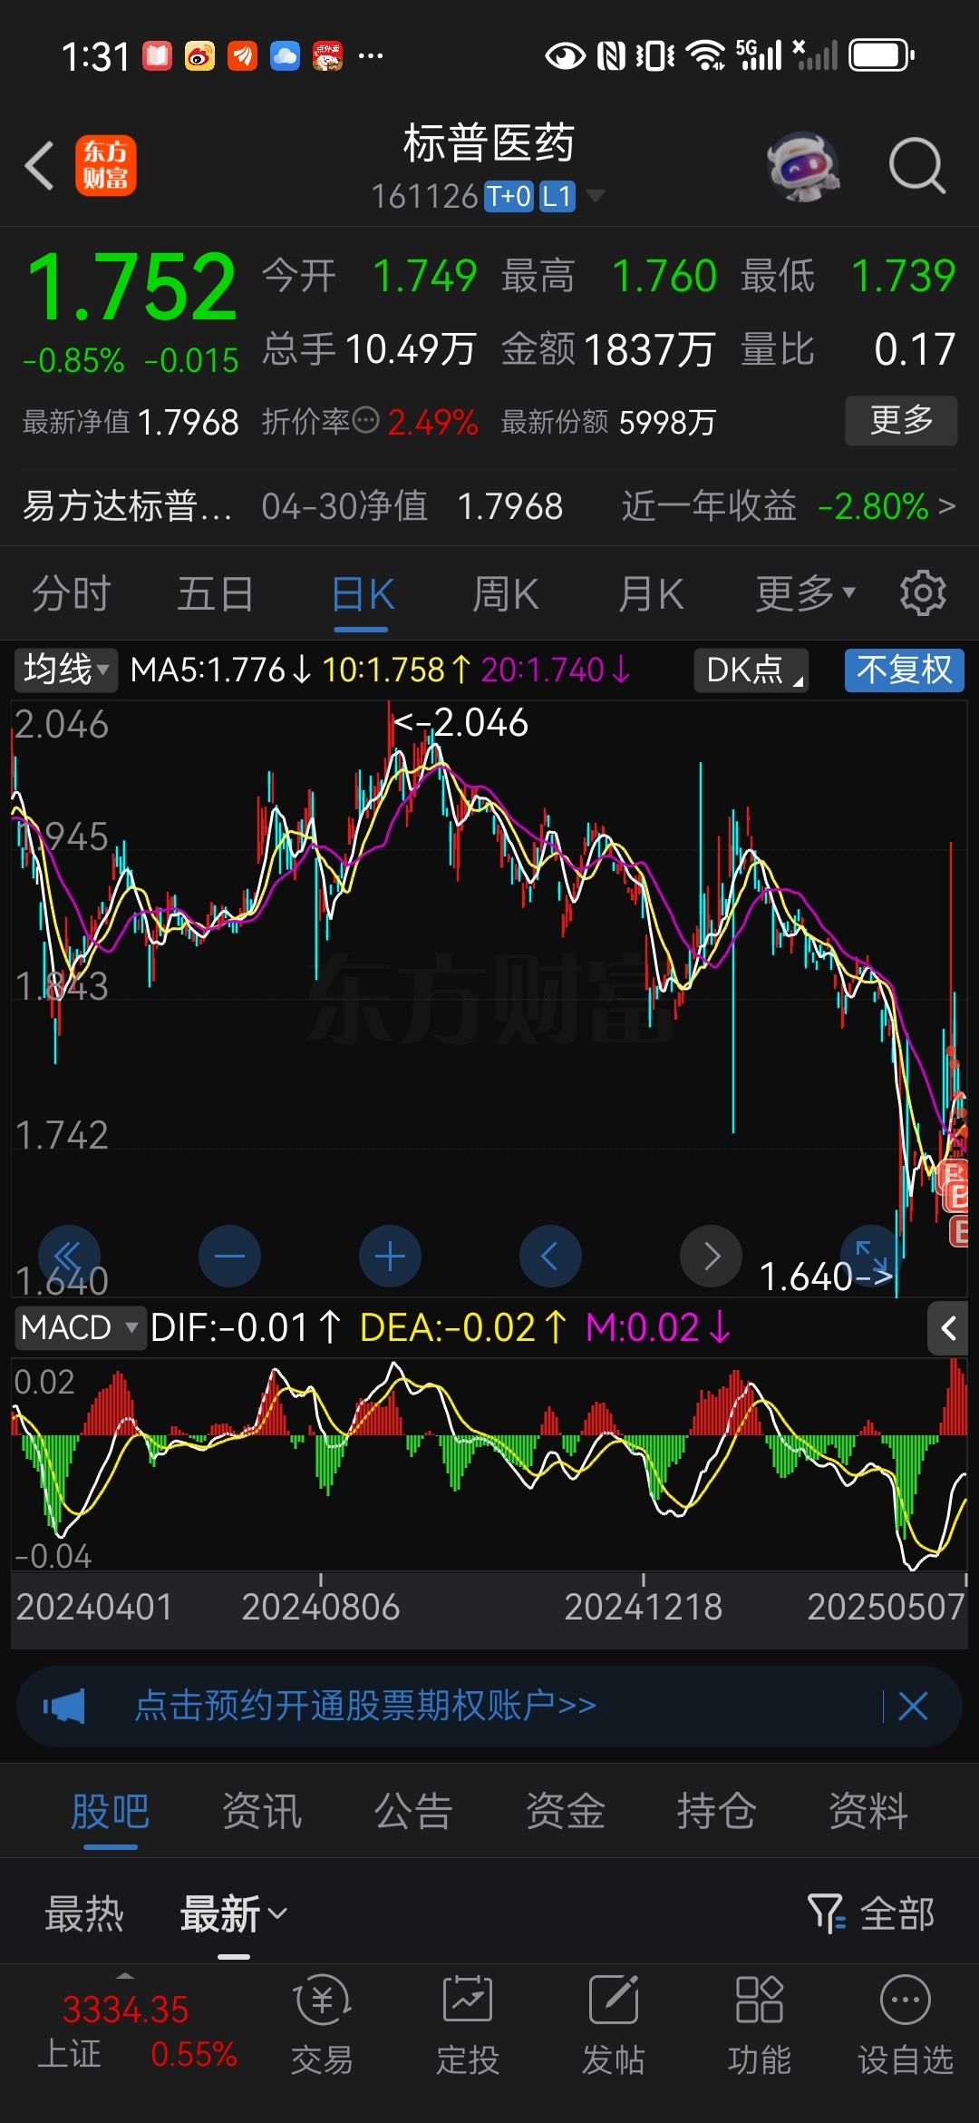Open the 交易 trading icon

(x=322, y=2026)
